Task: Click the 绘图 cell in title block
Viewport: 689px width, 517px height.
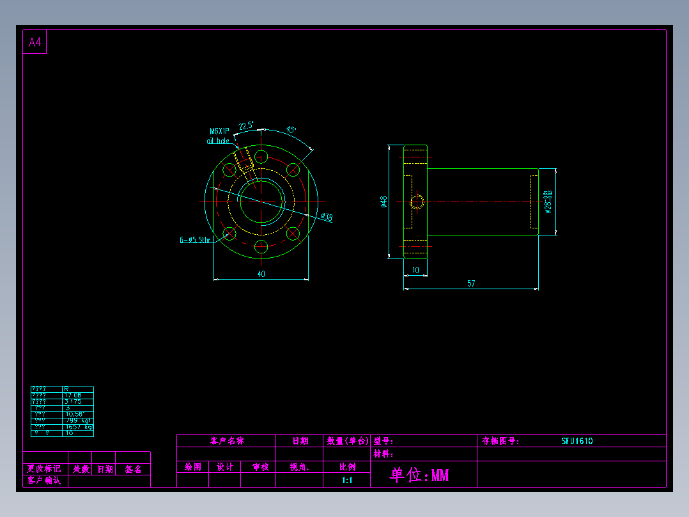Action: point(193,467)
